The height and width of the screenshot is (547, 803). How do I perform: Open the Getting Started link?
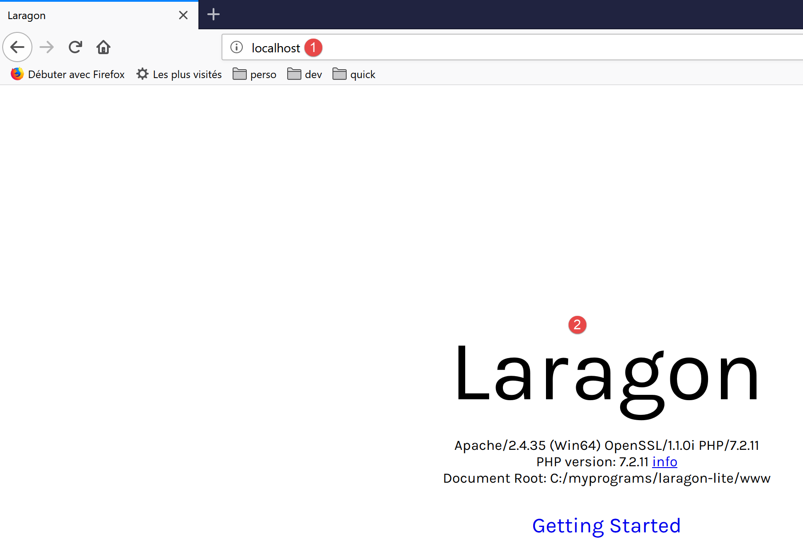tap(606, 526)
